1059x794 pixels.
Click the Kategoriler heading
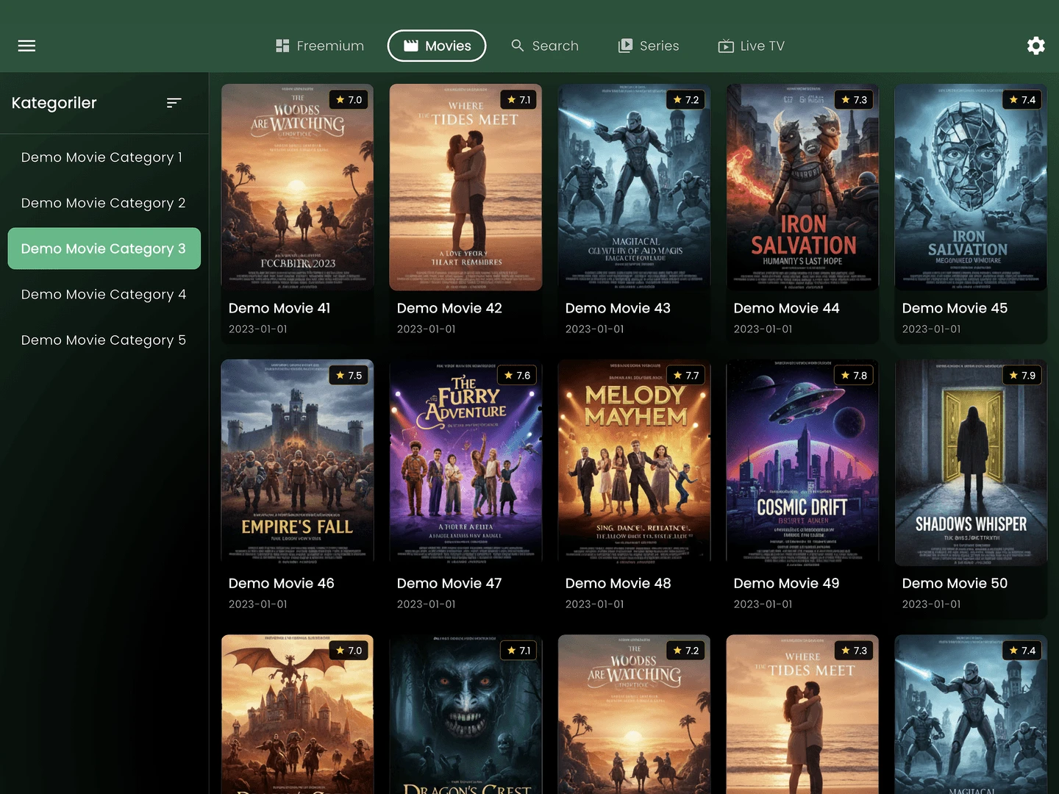(54, 103)
